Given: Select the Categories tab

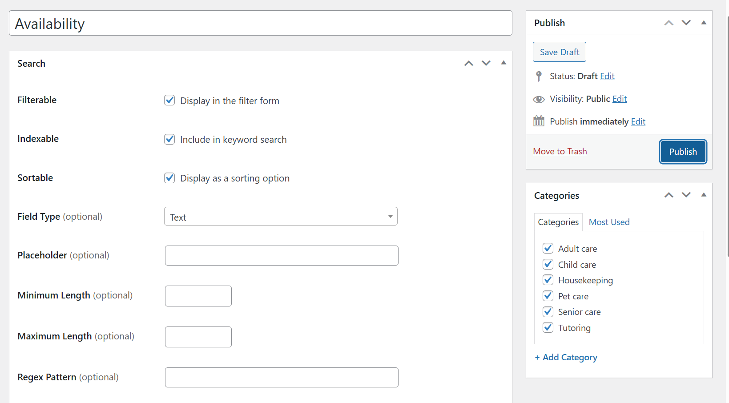Looking at the screenshot, I should [558, 222].
